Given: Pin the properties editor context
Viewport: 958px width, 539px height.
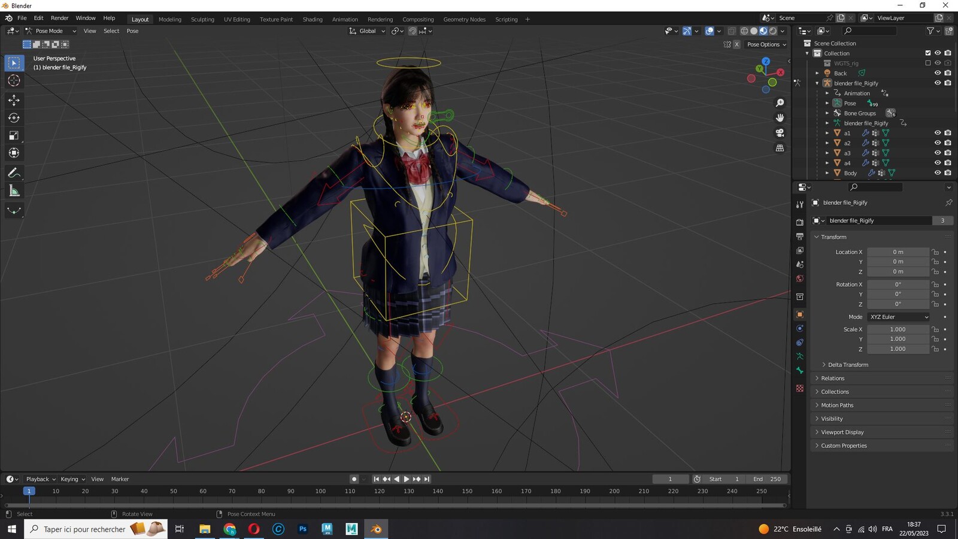Looking at the screenshot, I should (948, 202).
